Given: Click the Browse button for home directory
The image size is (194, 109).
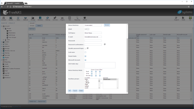Looking at the screenshot, I should click(x=107, y=25).
